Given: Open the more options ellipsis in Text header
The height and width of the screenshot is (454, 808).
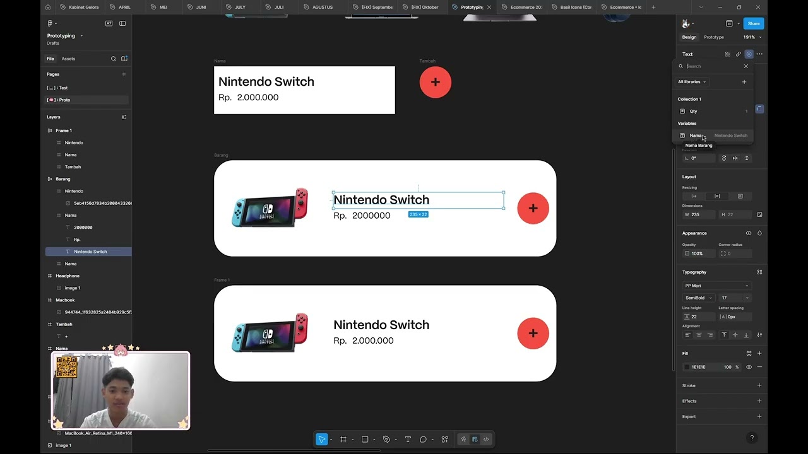Looking at the screenshot, I should coord(759,54).
